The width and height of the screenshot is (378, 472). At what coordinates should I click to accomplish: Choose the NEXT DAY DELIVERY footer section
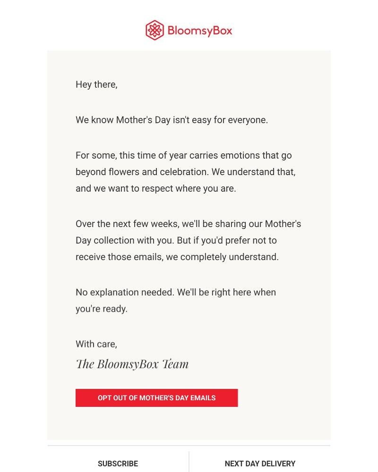pos(260,464)
